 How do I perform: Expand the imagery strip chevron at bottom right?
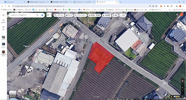click(183, 97)
